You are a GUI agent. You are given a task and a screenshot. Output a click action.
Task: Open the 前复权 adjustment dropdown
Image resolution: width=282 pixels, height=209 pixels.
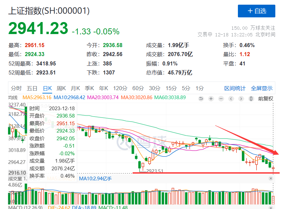click(x=266, y=99)
